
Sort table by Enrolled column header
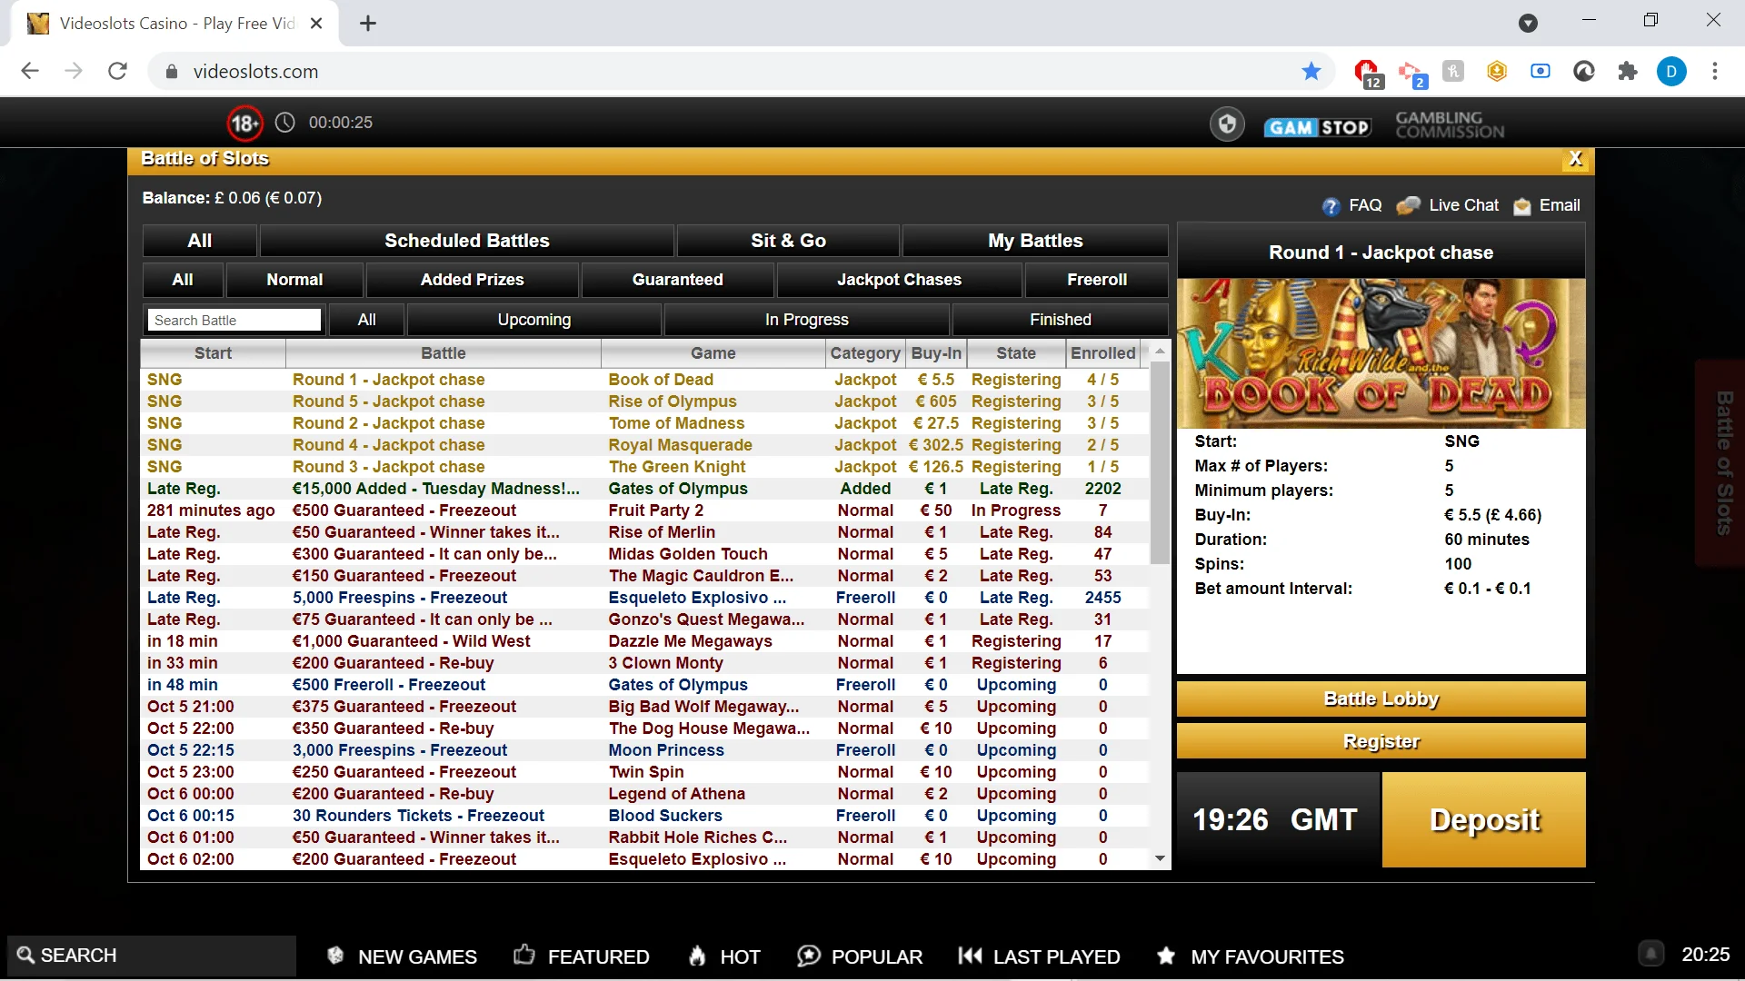coord(1102,353)
